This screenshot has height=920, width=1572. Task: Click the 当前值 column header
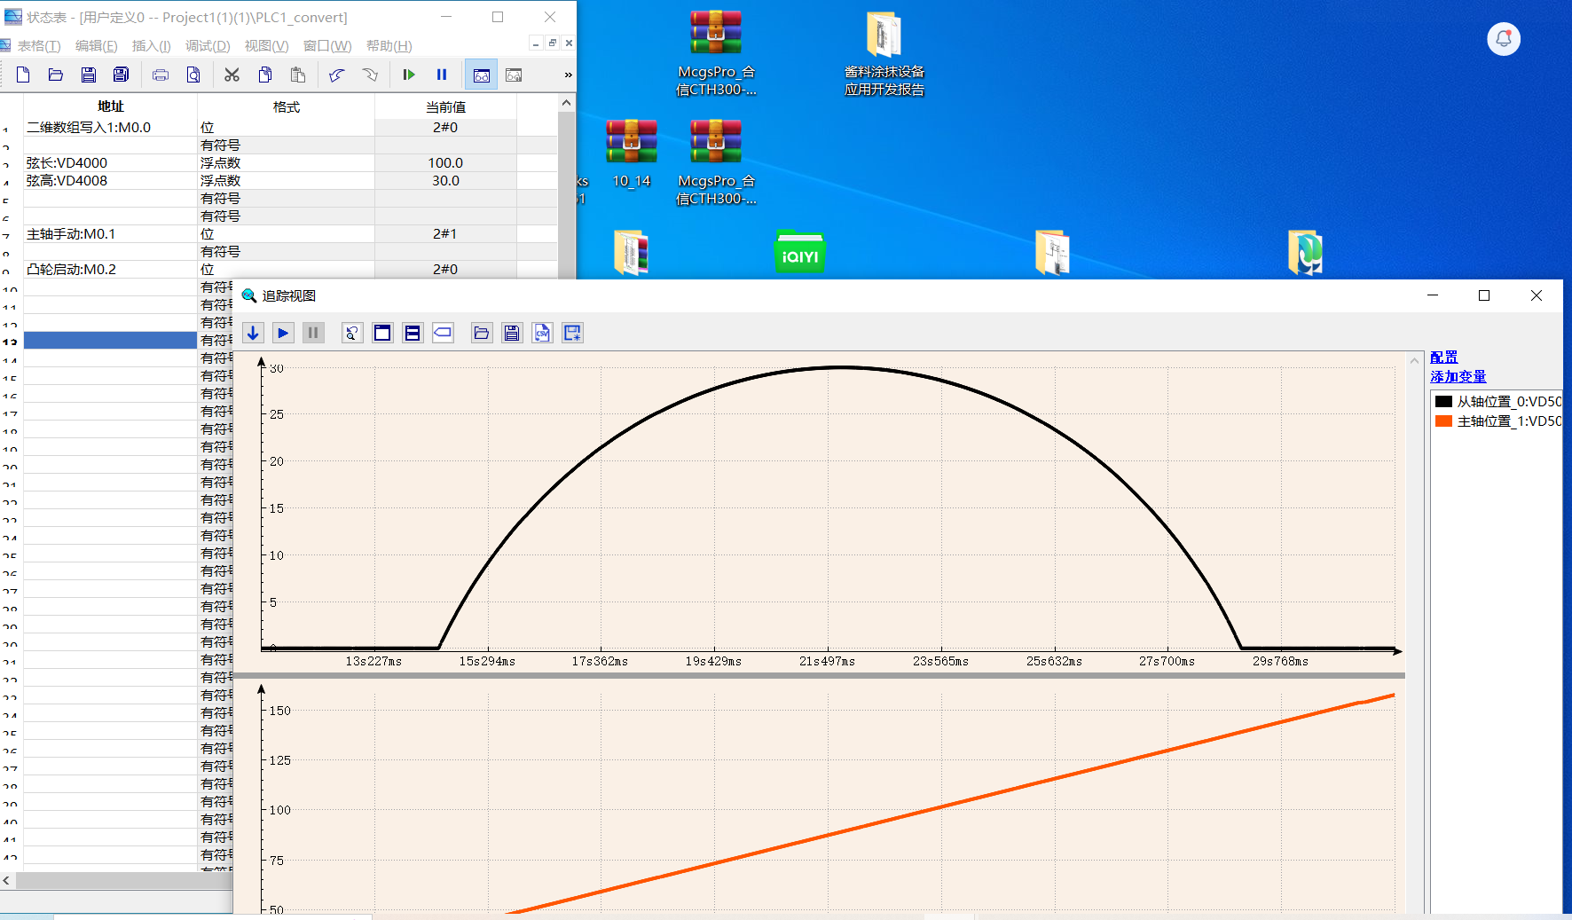coord(445,106)
